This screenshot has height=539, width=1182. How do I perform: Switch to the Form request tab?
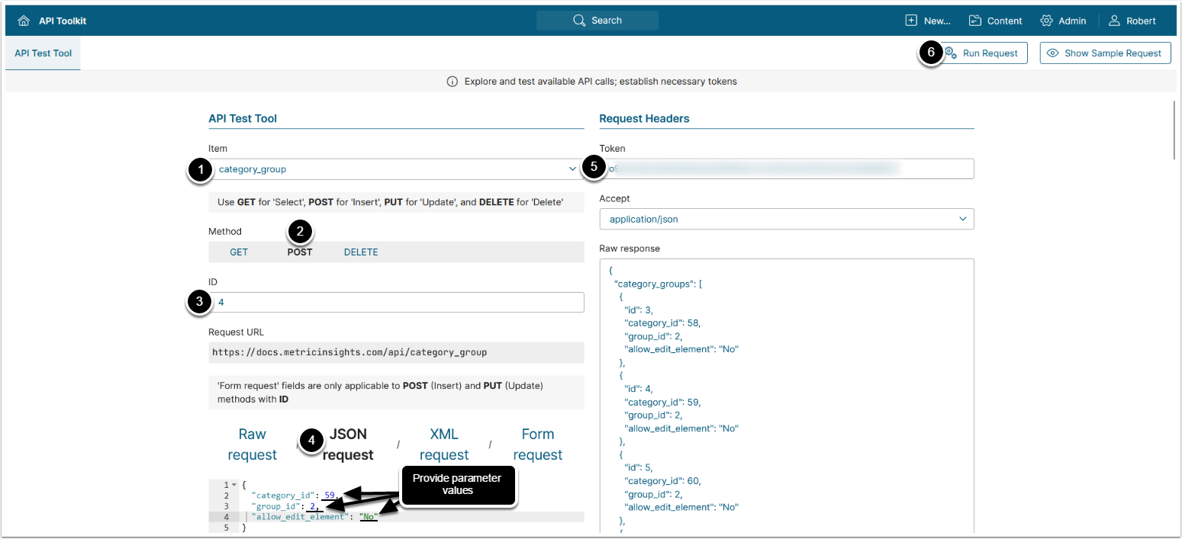pyautogui.click(x=538, y=444)
